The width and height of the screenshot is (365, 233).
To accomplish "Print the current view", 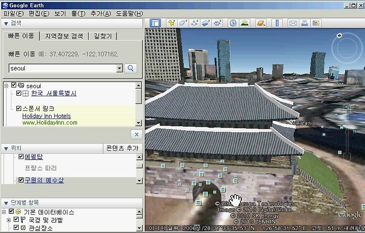I will (x=305, y=23).
